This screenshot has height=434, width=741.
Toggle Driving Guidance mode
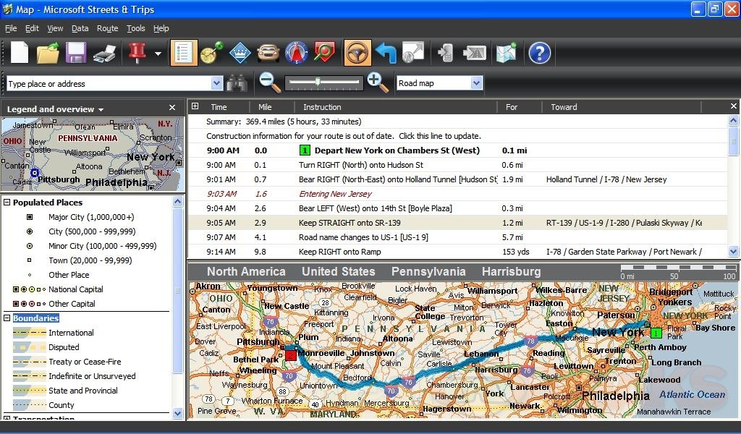coord(357,52)
